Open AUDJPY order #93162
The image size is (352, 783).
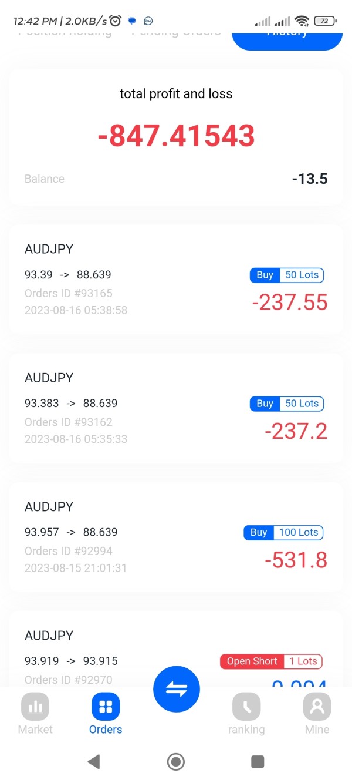(117, 408)
